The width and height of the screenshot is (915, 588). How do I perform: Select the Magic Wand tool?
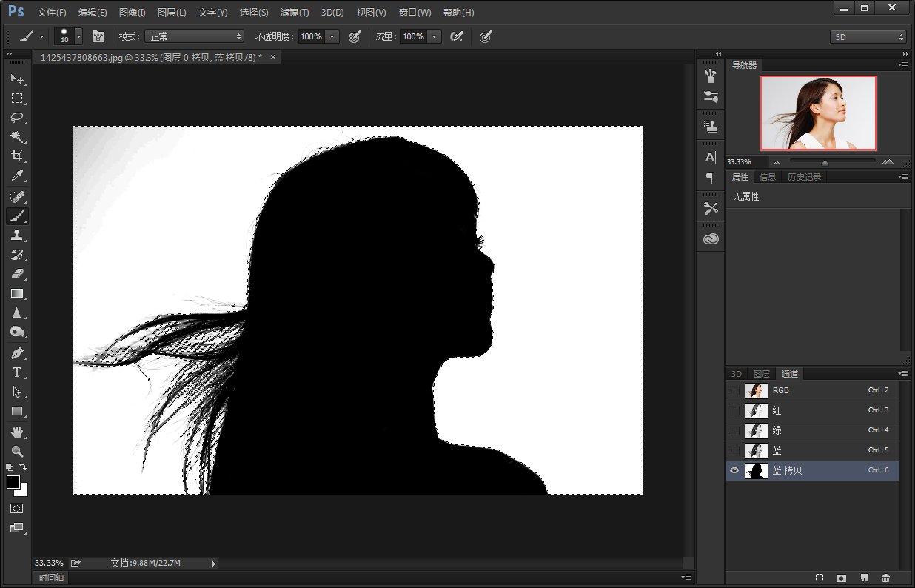[x=17, y=137]
